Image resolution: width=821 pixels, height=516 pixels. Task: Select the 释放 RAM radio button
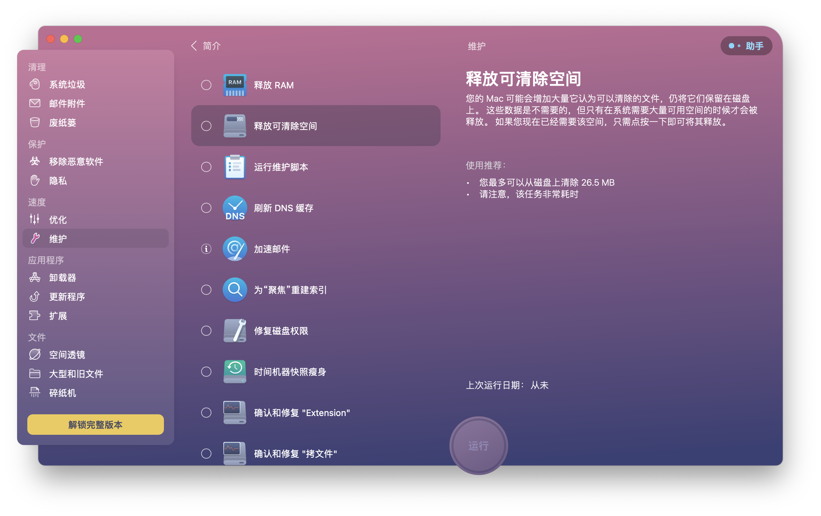click(206, 85)
